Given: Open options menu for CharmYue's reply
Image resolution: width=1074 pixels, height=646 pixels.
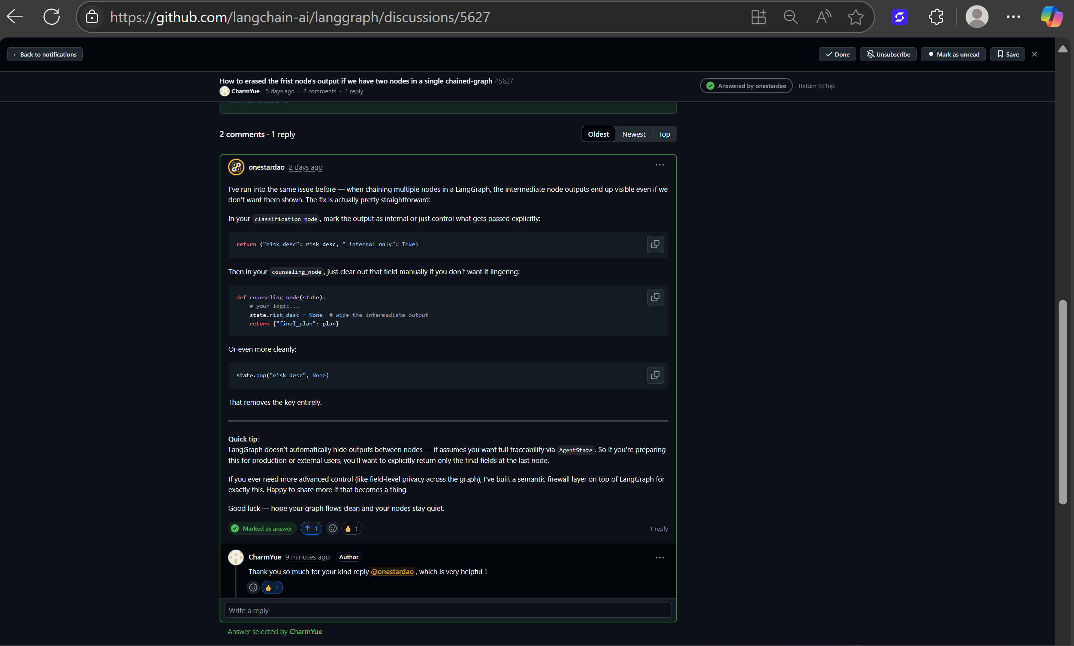Looking at the screenshot, I should tap(660, 558).
